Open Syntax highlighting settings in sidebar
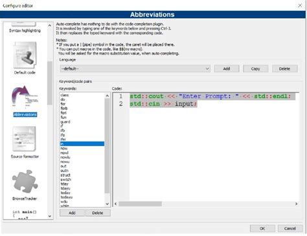 tap(25, 30)
